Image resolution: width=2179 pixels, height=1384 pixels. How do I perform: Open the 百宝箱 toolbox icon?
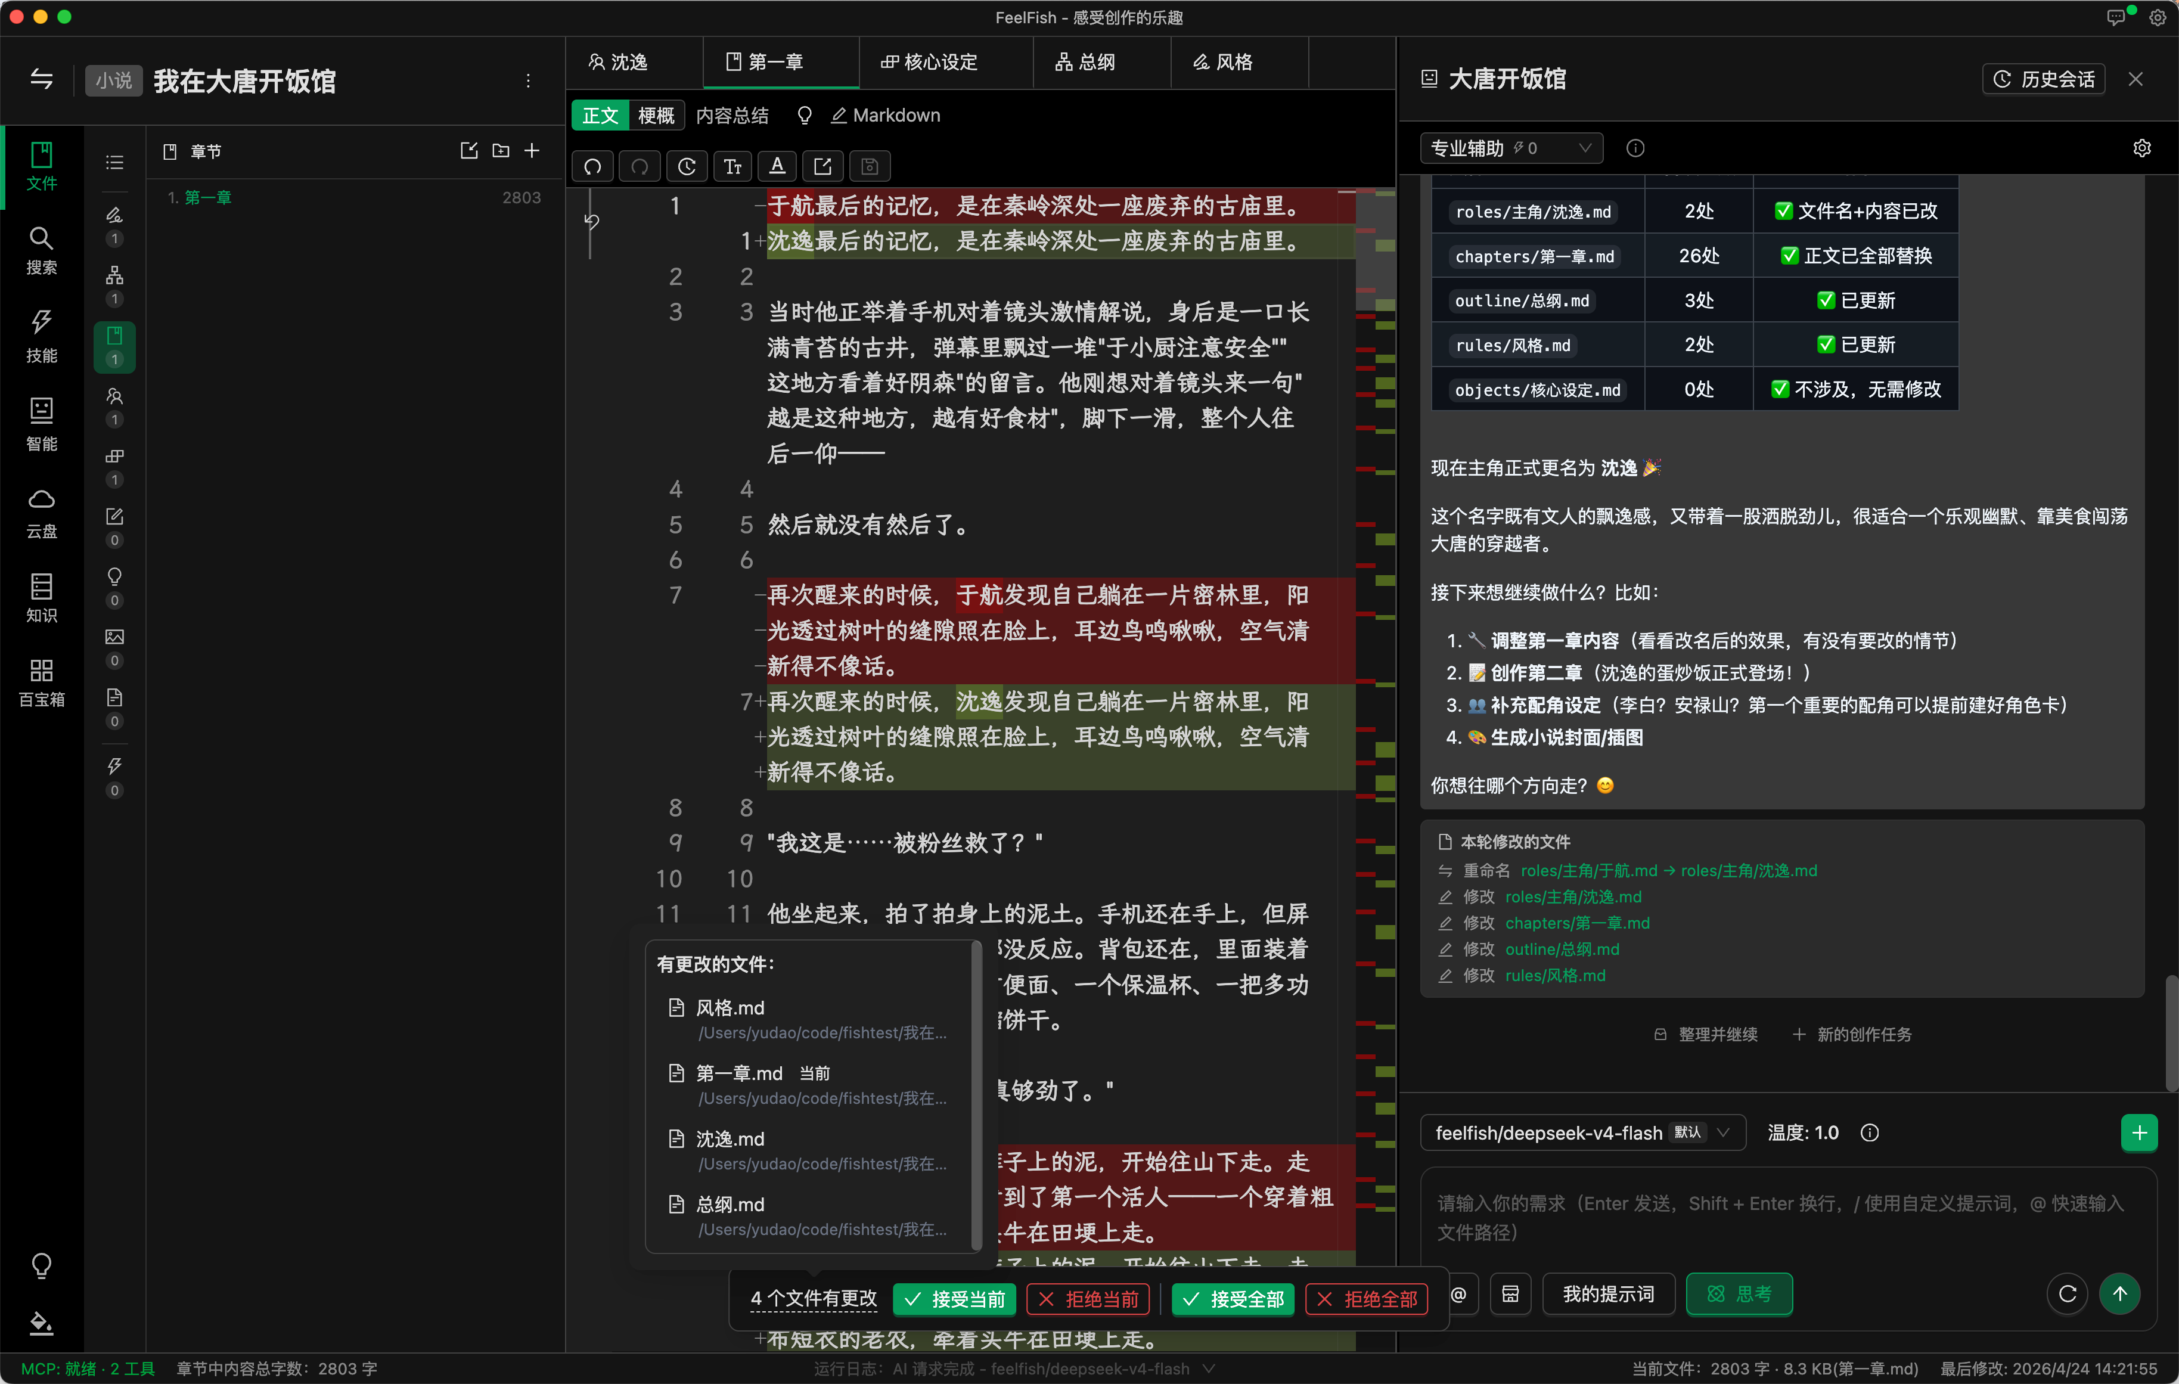click(41, 682)
